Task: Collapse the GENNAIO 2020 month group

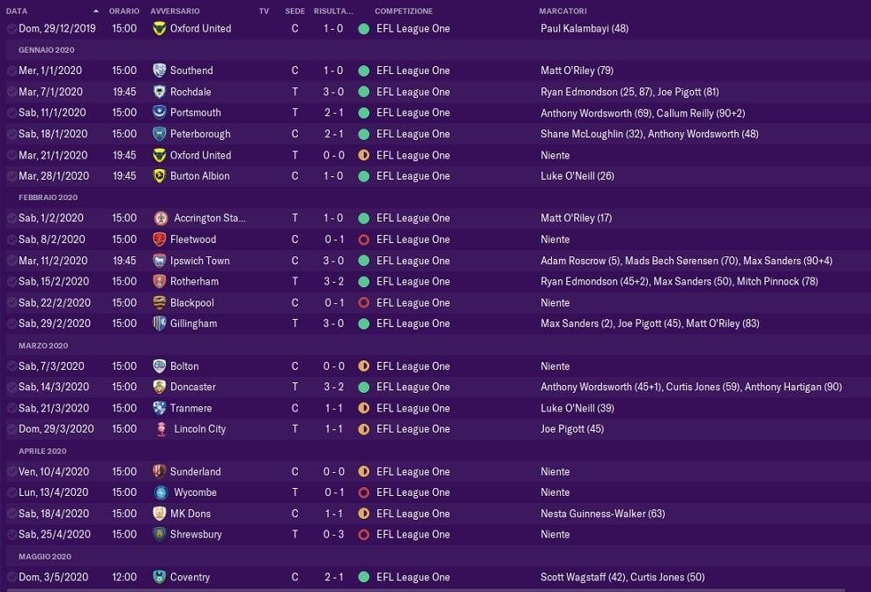Action: click(46, 50)
